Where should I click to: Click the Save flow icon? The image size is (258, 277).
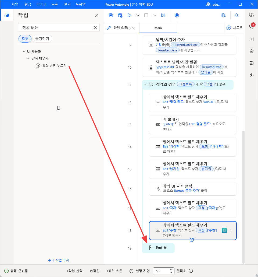coord(111,15)
